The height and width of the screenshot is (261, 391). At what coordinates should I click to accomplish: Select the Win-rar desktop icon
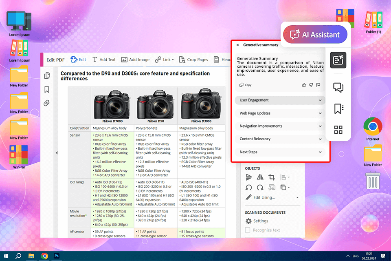click(x=19, y=157)
